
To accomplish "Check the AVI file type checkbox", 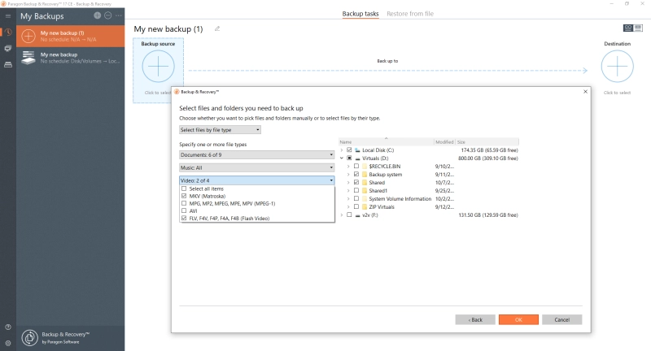I will [x=184, y=211].
